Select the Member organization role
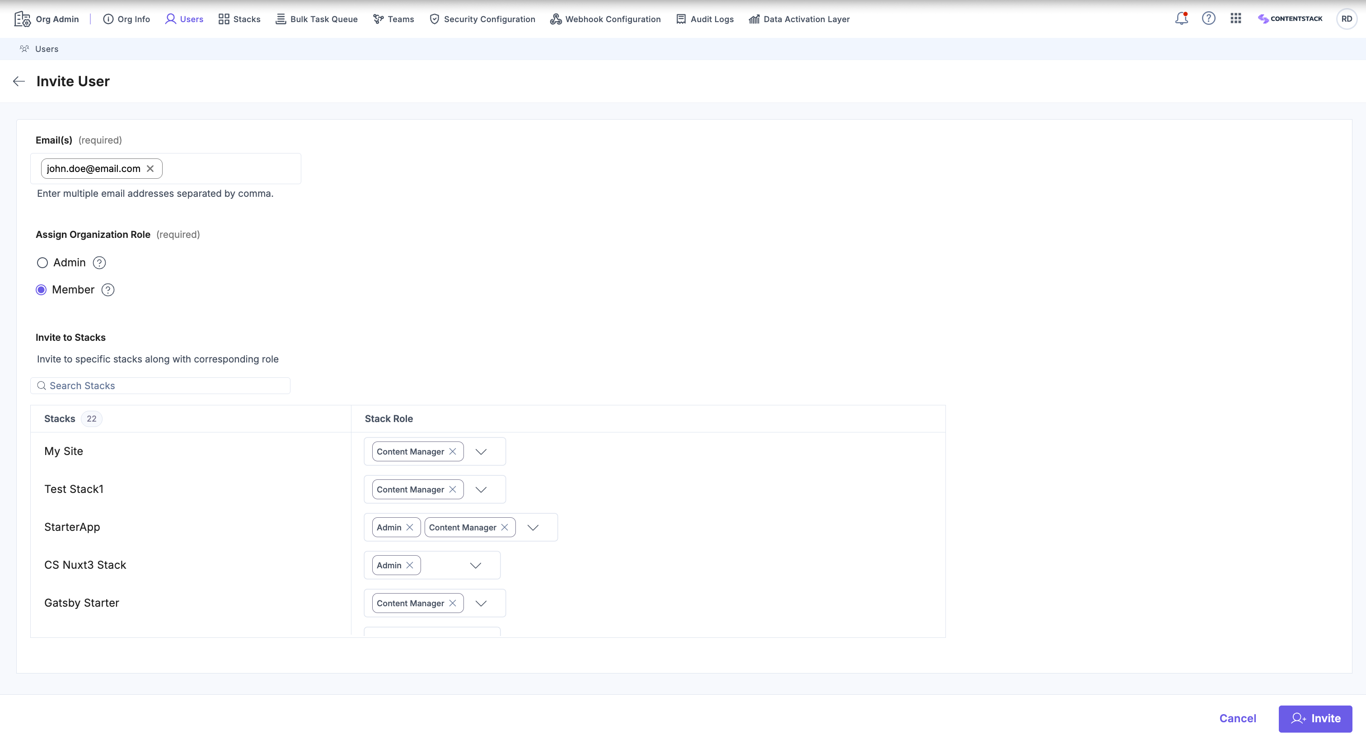This screenshot has width=1366, height=743. tap(42, 289)
